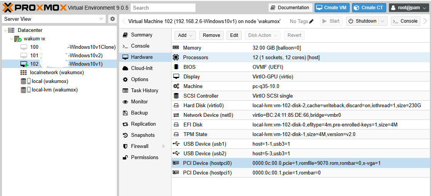The height and width of the screenshot is (196, 431).
Task: Collapse the Datacenter tree node
Action: coord(5,30)
